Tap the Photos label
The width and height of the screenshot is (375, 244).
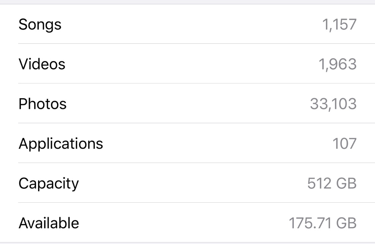click(x=42, y=104)
